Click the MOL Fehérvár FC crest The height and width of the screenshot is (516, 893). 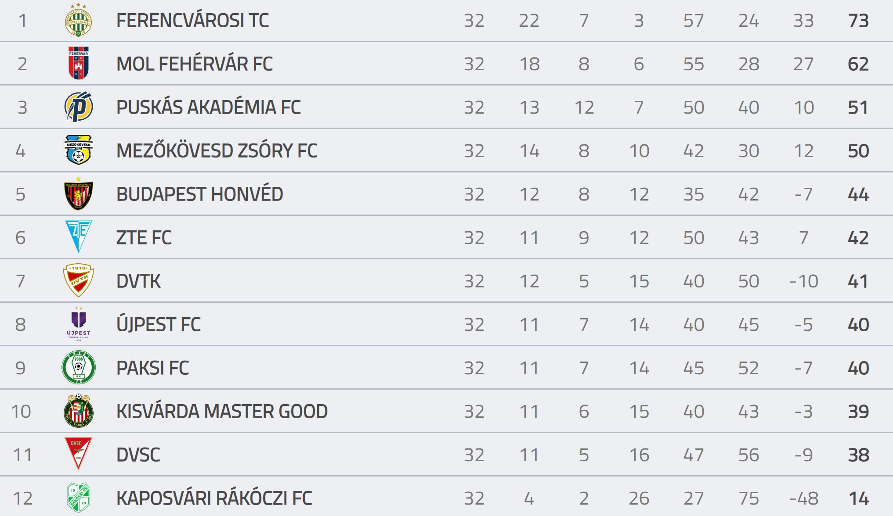click(x=79, y=63)
